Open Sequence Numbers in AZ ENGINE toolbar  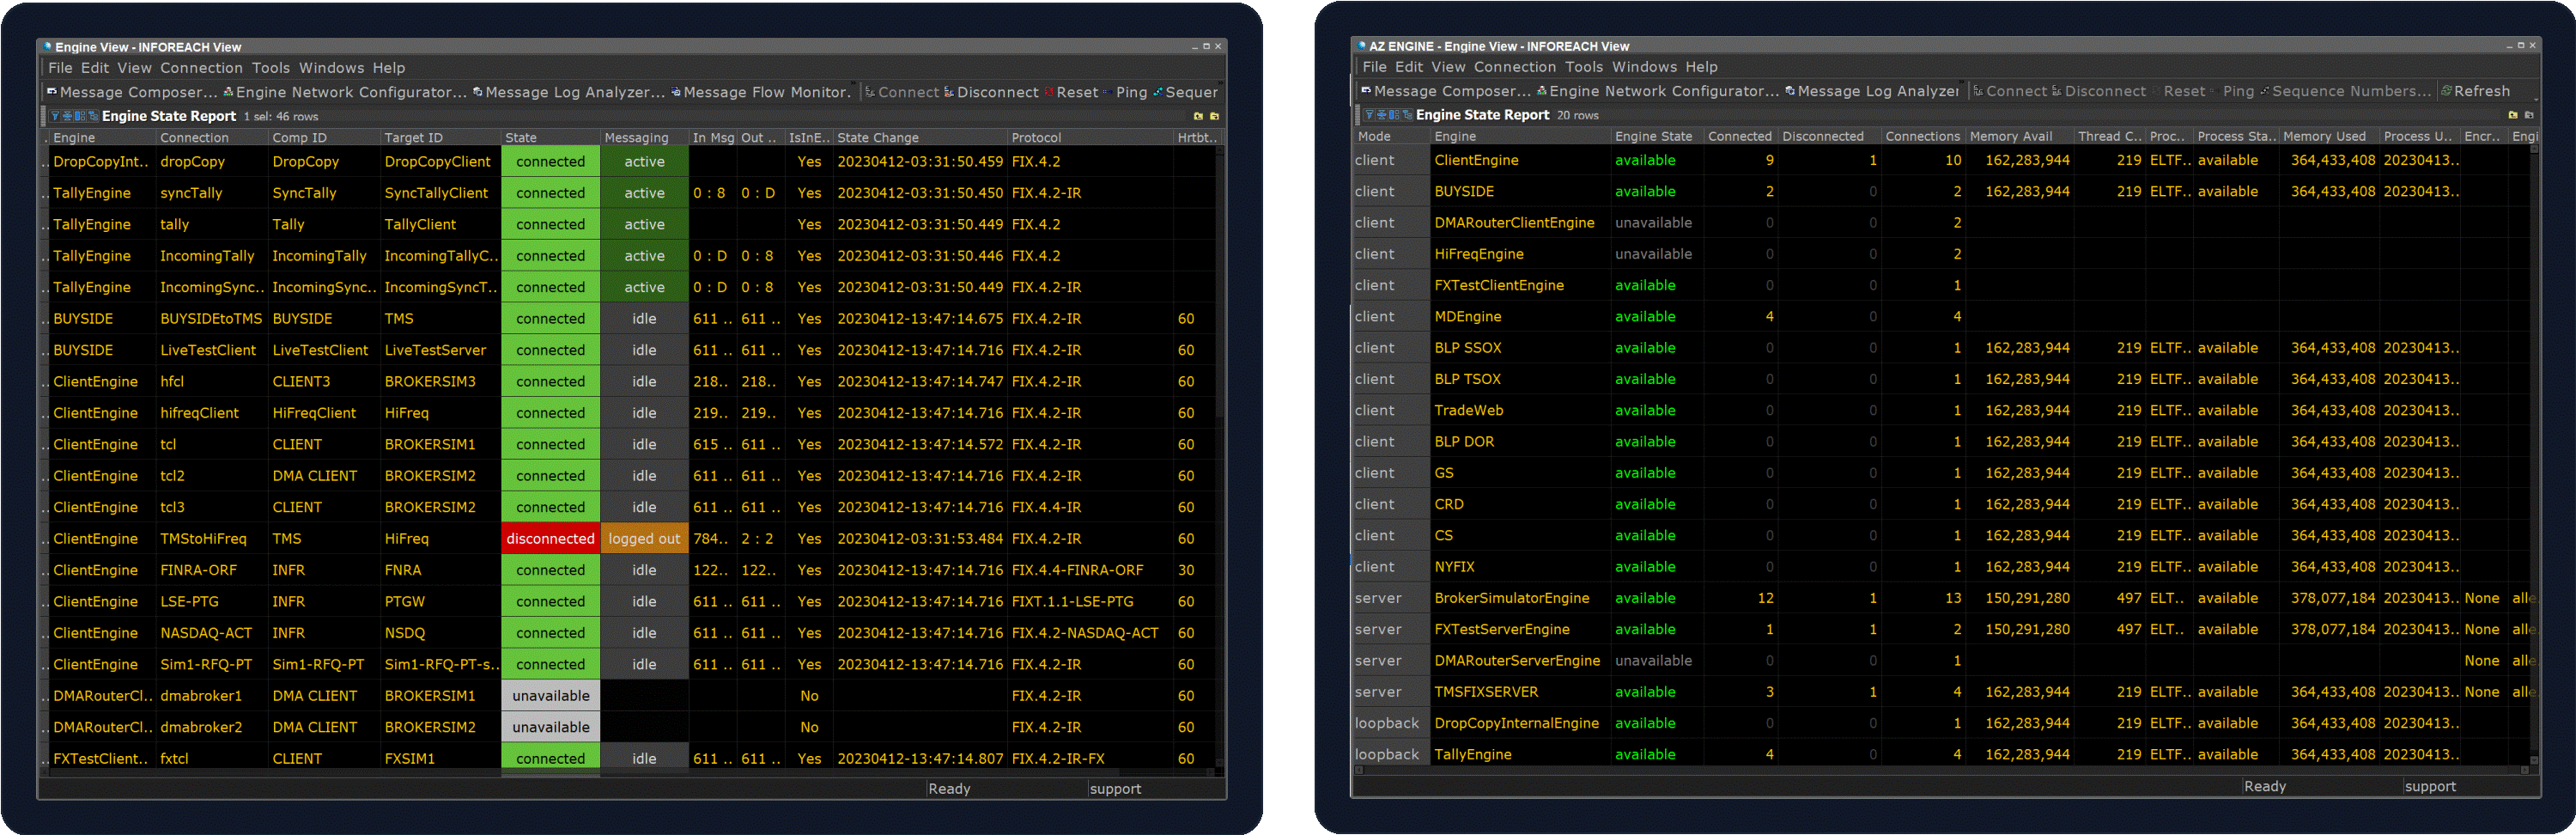[2350, 91]
